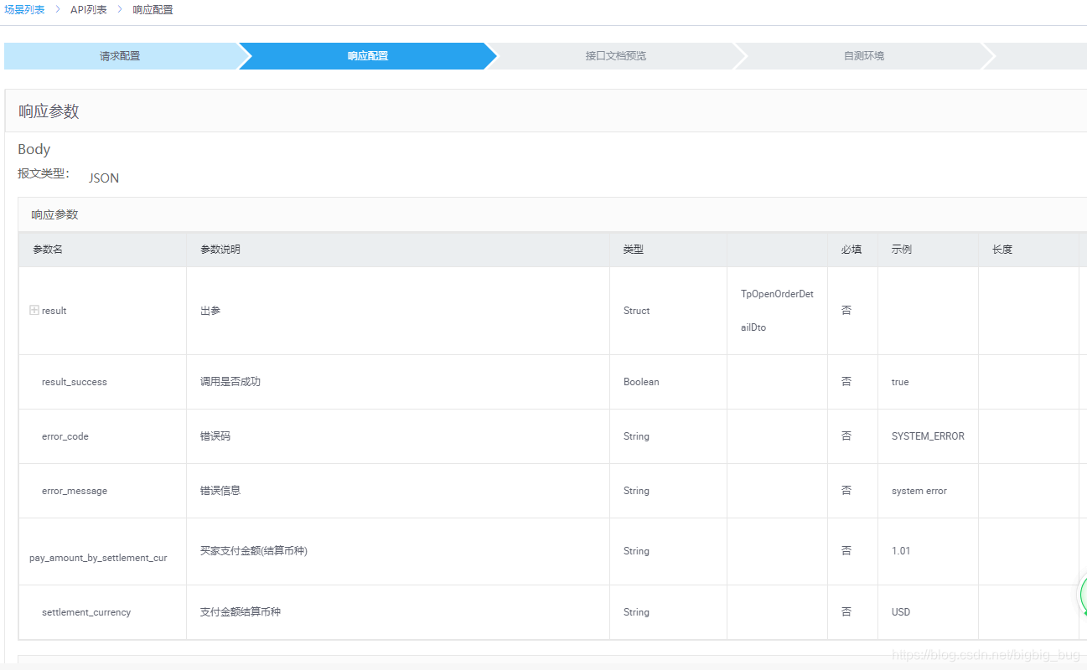Select settlement_currency parameter name
The height and width of the screenshot is (670, 1087).
click(86, 612)
